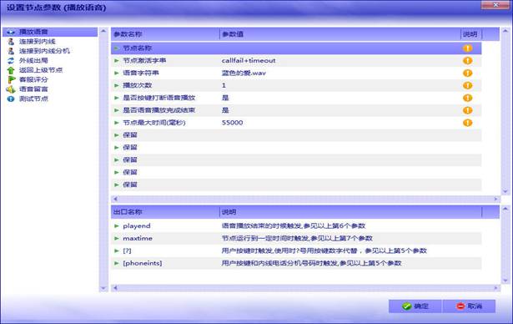Choose the 连接到内线 node icon
513x324 pixels.
(x=11, y=42)
